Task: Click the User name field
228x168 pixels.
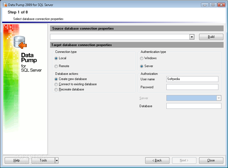Action: [x=192, y=79]
